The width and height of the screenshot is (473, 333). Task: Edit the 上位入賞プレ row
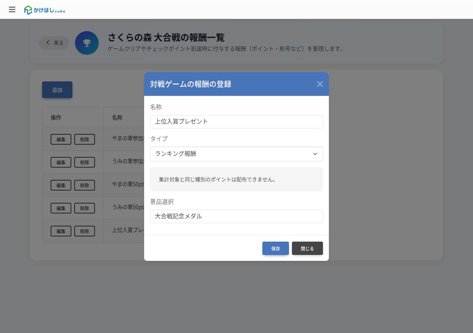[61, 231]
